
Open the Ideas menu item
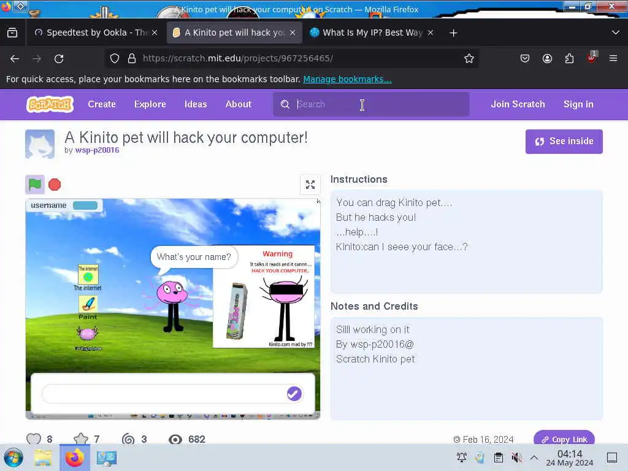196,104
